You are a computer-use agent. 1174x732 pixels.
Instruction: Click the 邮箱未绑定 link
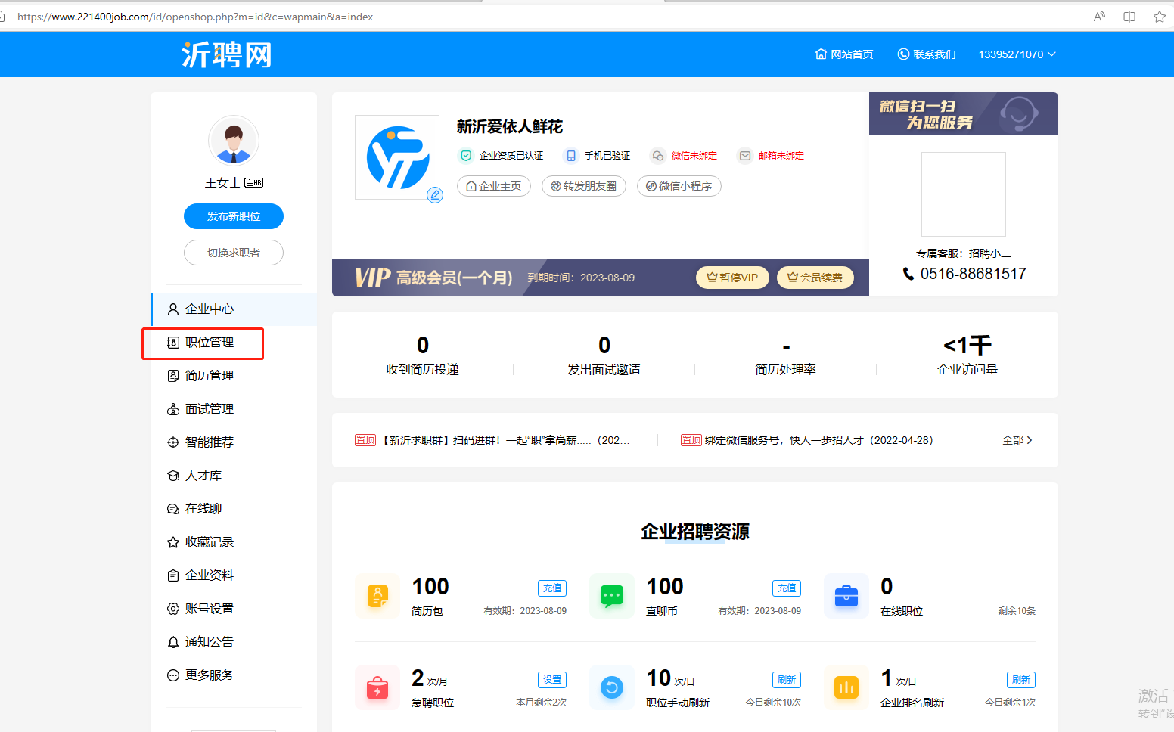click(781, 156)
